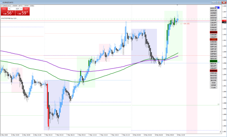Viewport: 227px width, 137px height.
Task: Switch chart to EURJPY symbol button
Action: [214, 37]
